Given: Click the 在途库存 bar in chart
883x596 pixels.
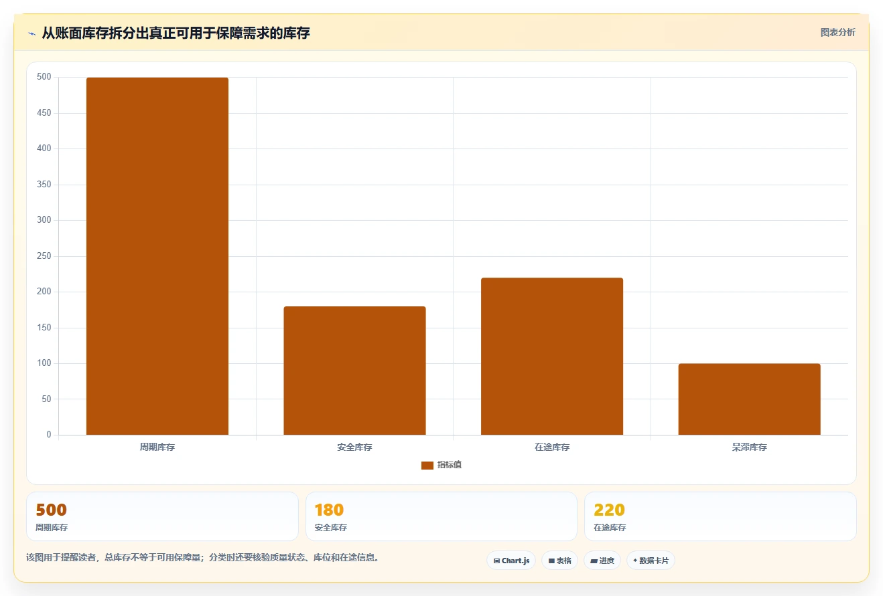Looking at the screenshot, I should [x=552, y=357].
